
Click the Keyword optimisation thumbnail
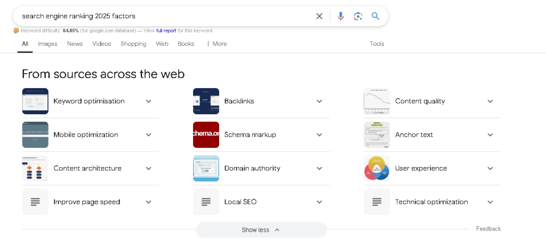35,101
